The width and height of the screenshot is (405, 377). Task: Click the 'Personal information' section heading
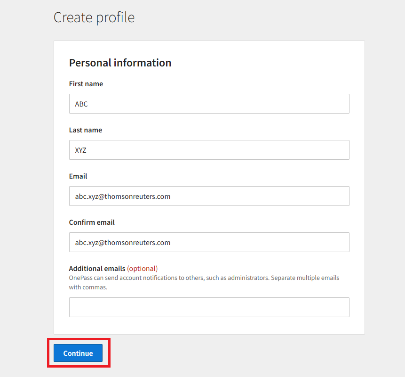120,63
